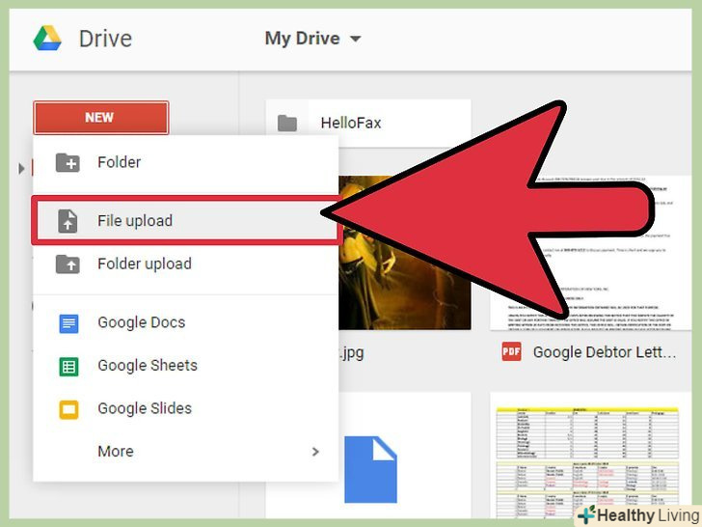
Task: Open the spreadsheet file thumbnail
Action: (x=591, y=458)
